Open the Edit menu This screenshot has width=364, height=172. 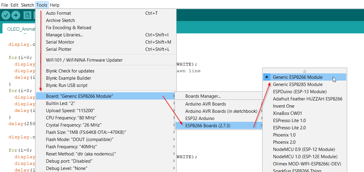pyautogui.click(x=14, y=5)
